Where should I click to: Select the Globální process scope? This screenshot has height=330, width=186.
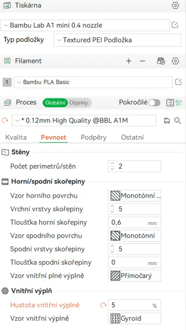tap(55, 103)
